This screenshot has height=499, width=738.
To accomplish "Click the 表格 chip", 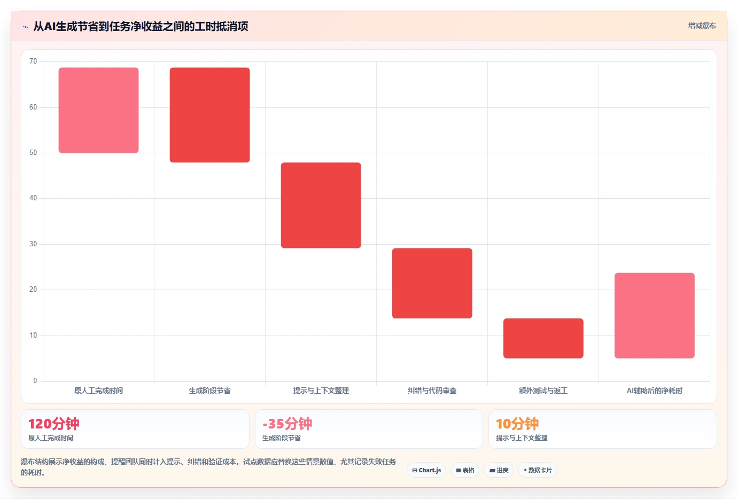I will pyautogui.click(x=465, y=470).
